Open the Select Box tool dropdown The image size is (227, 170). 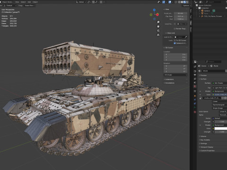click(x=29, y=6)
